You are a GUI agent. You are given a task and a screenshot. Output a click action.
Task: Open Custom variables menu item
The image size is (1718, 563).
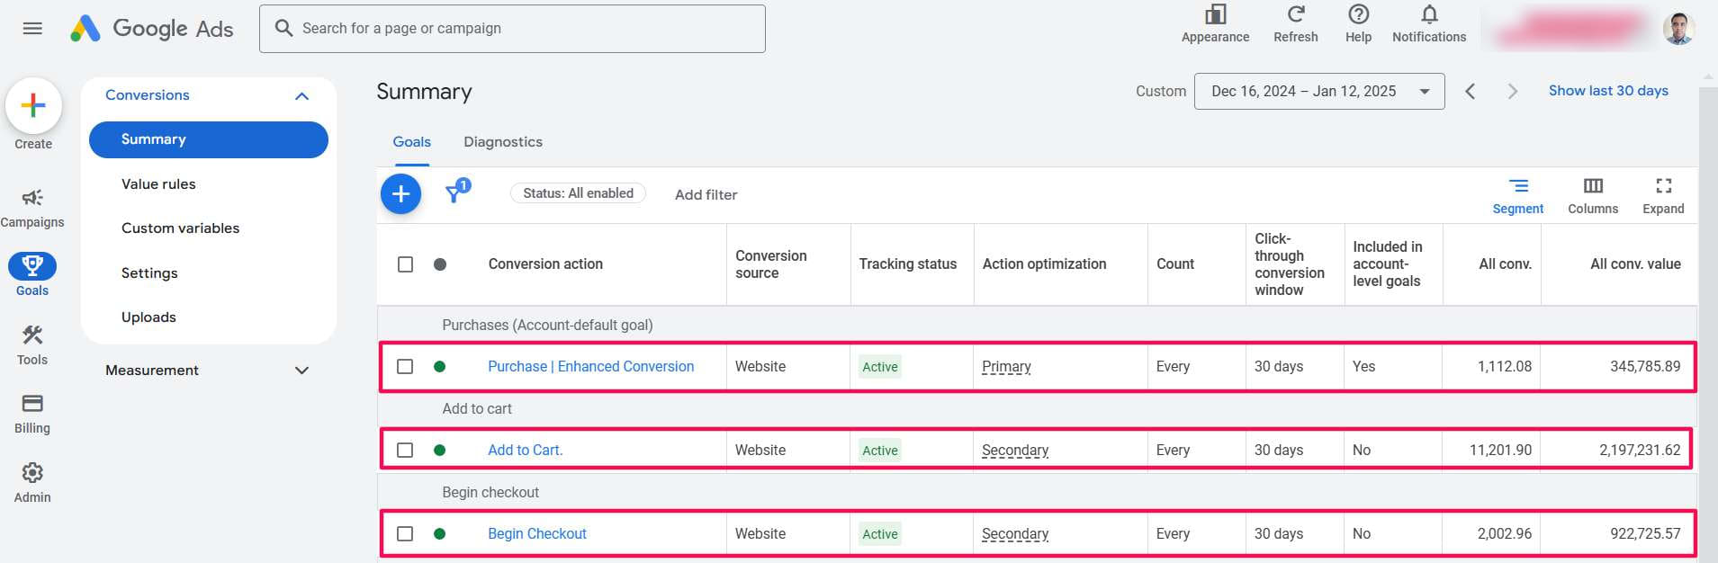180,228
